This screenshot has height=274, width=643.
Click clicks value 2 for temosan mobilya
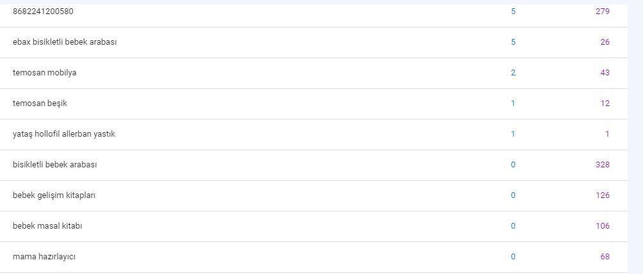tap(513, 73)
